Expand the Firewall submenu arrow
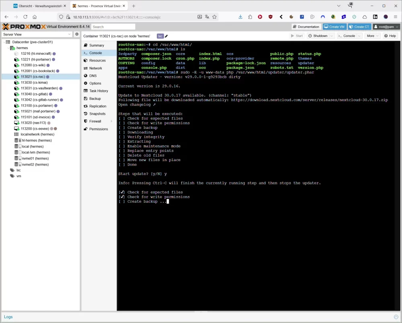This screenshot has height=323, width=402. [x=111, y=121]
